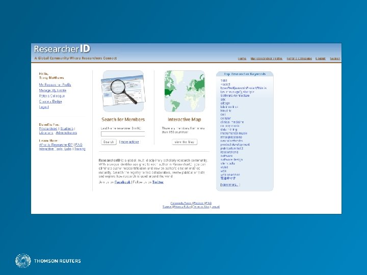Open the Register footer link
The image size is (367, 275).
pos(199,203)
